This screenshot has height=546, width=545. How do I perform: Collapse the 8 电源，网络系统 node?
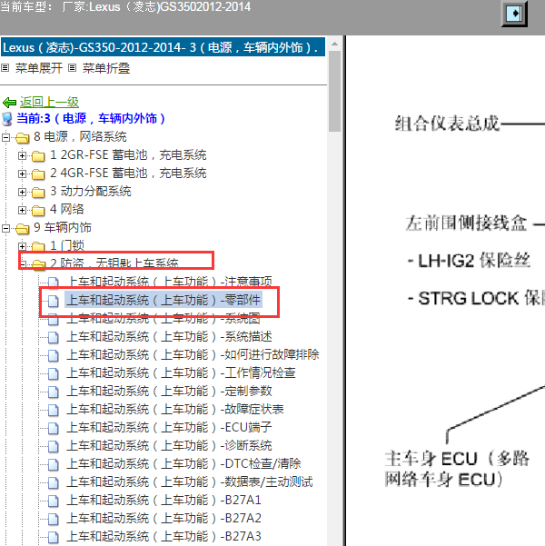pos(5,137)
